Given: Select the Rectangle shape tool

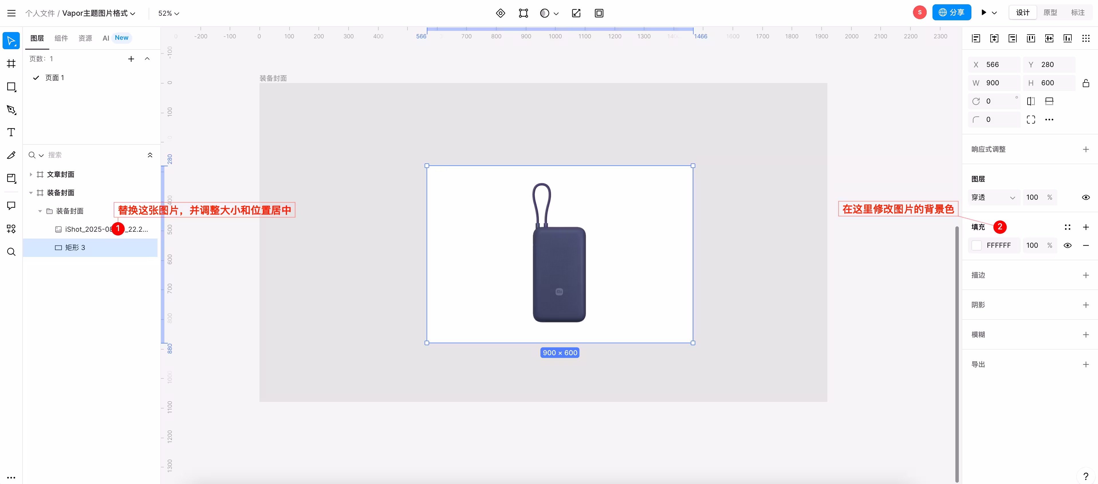Looking at the screenshot, I should pos(11,87).
